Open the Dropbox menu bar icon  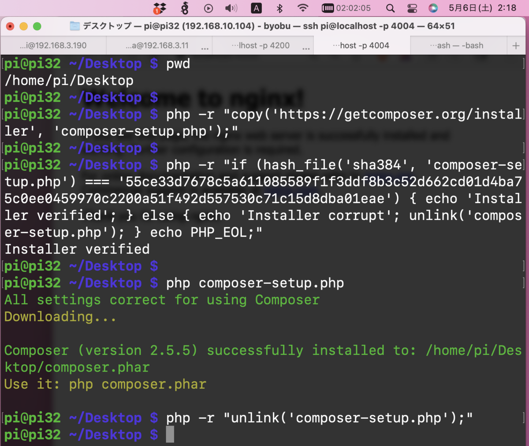(x=160, y=8)
